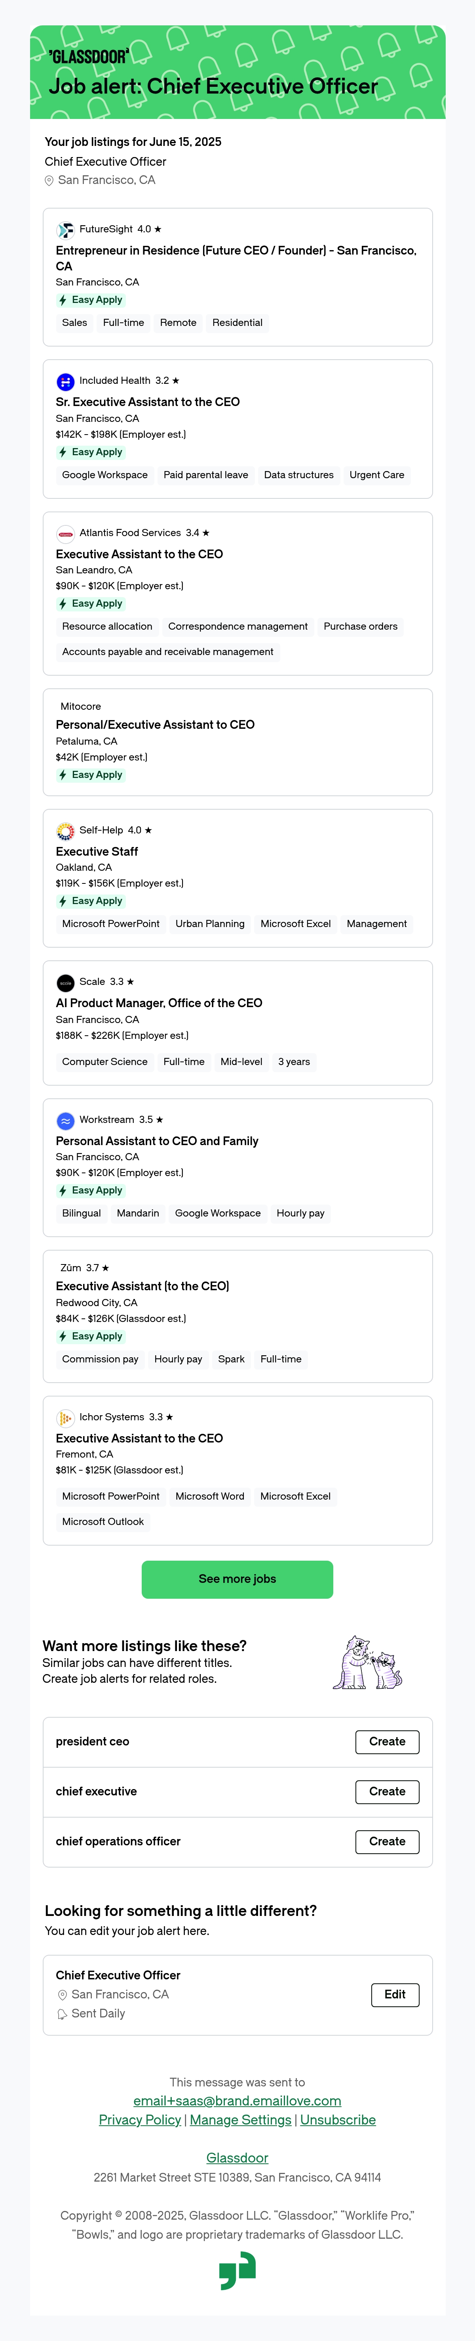Click the See more jobs button
Viewport: 475px width, 2341px height.
(x=237, y=1579)
